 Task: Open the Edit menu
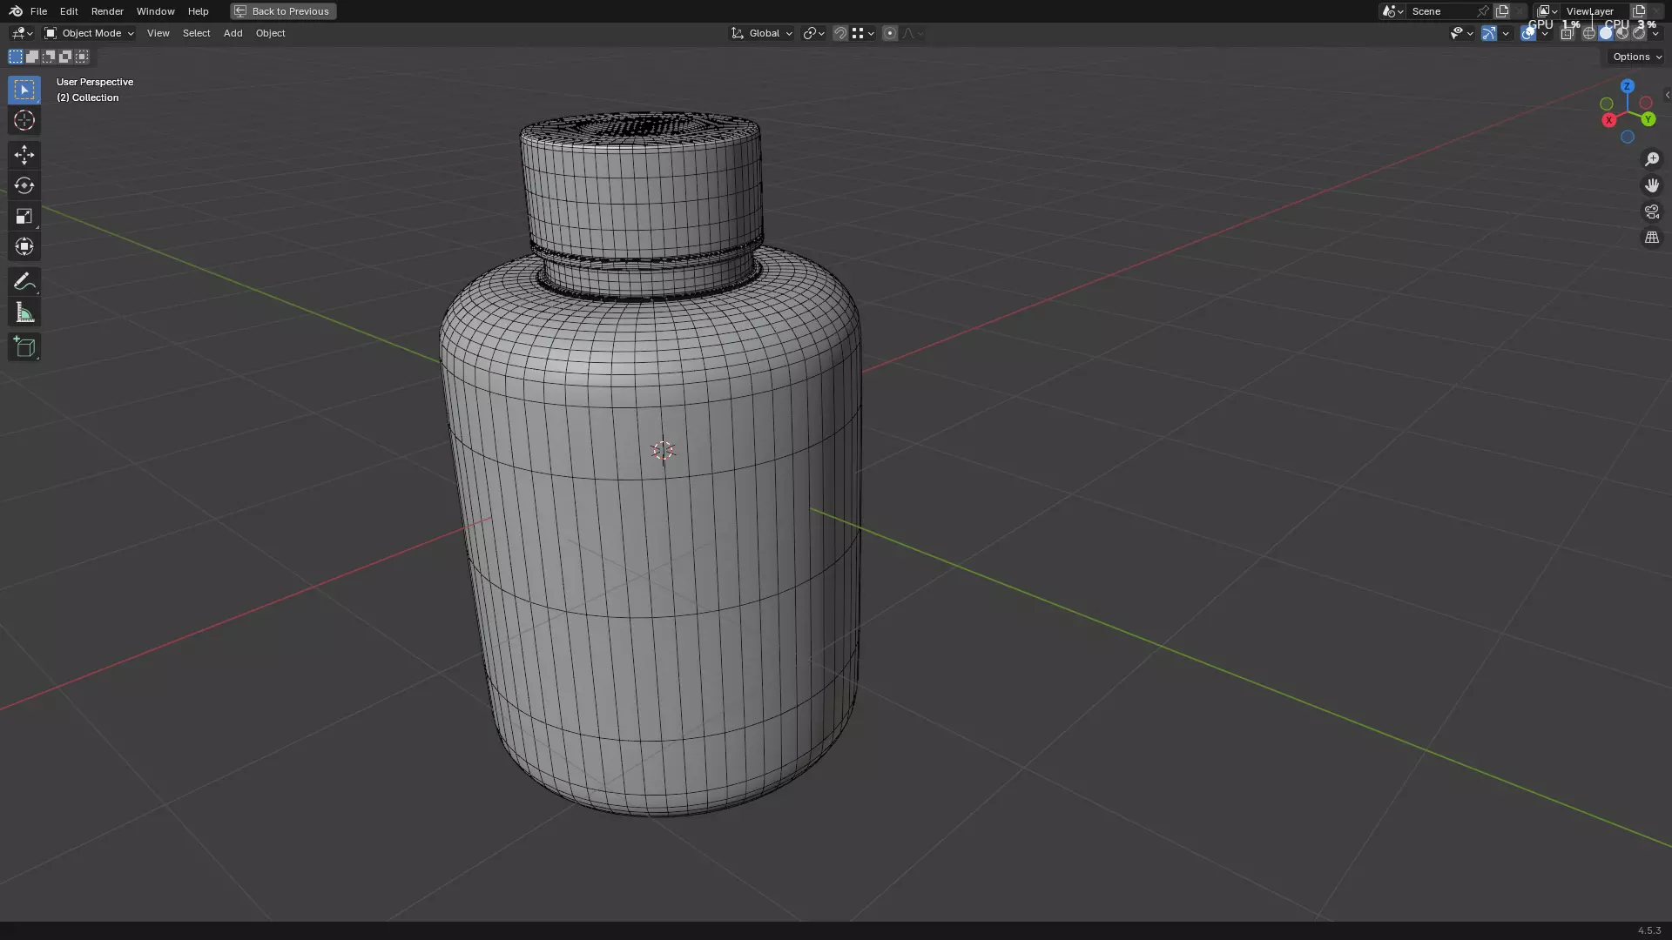tap(69, 11)
